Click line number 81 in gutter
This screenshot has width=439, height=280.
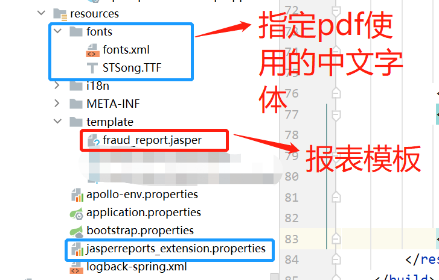(x=292, y=198)
